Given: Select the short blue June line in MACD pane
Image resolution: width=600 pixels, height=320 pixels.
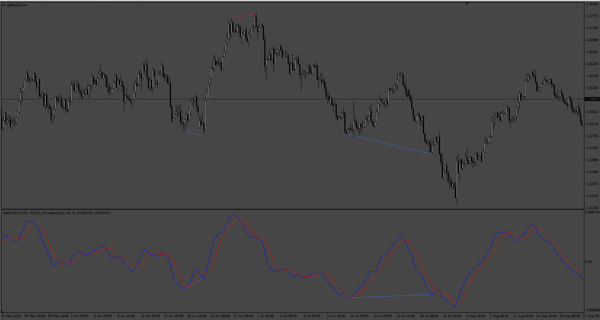Looking at the screenshot, I should point(194,284).
